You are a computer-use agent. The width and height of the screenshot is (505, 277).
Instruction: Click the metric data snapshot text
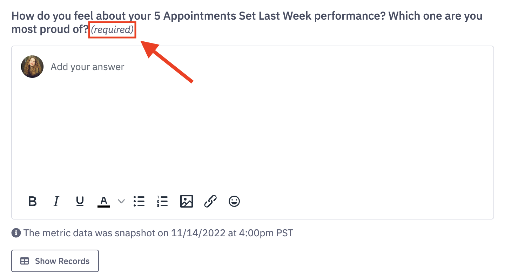click(158, 233)
